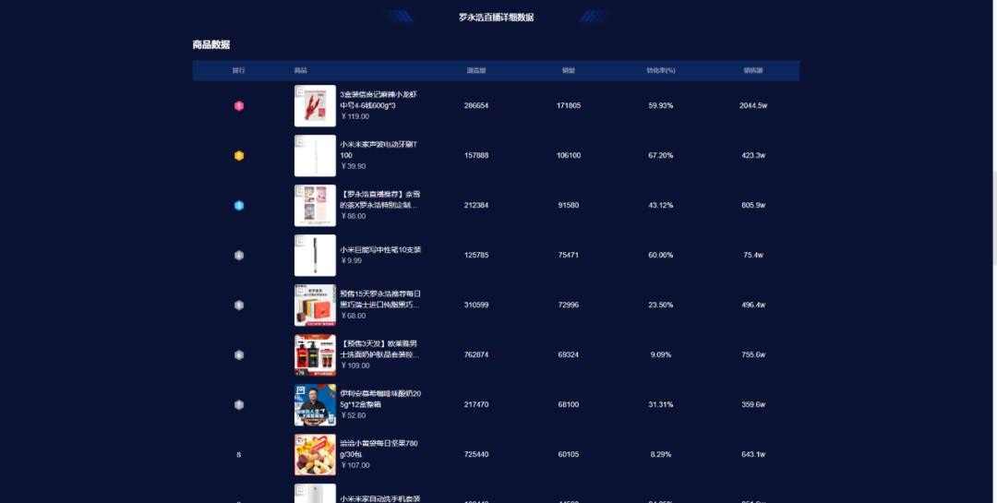
Task: Click the gray rank 5 badge
Action: [239, 305]
